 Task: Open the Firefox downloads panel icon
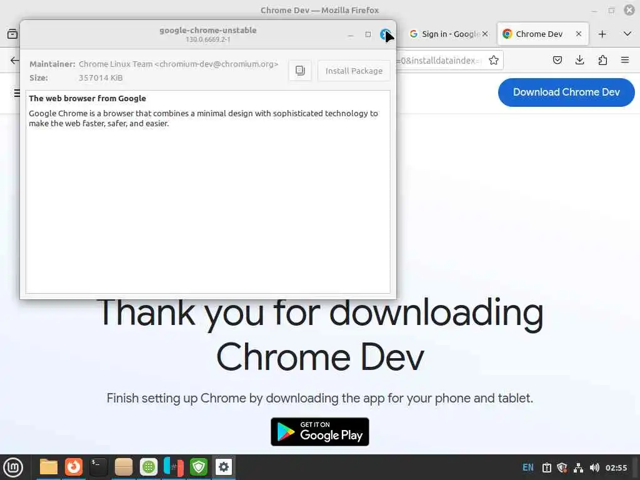click(579, 61)
